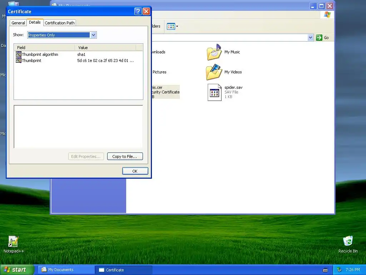The width and height of the screenshot is (366, 275).
Task: Click the thumbprint value 5d c6 1e 02
Action: 105,61
